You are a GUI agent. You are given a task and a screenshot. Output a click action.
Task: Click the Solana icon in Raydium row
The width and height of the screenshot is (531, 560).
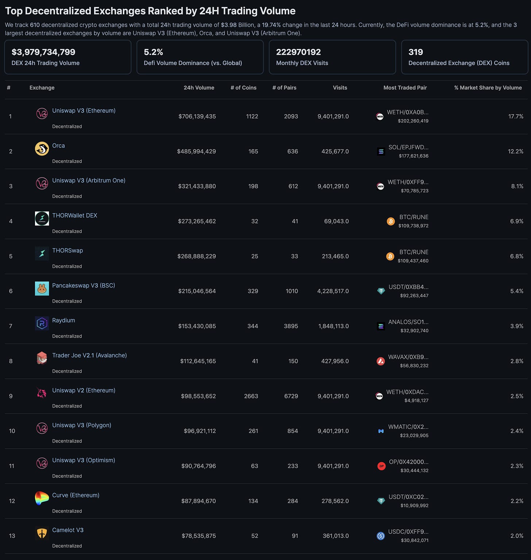[381, 326]
